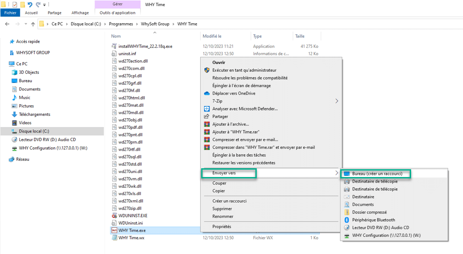
Task: Choose Épingler à la barre des tâches
Action: [x=239, y=155]
